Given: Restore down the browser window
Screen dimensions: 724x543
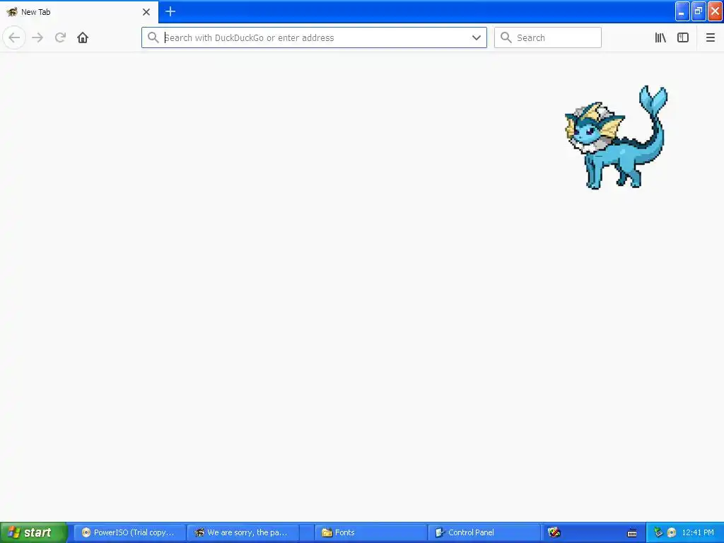Looking at the screenshot, I should (x=698, y=11).
